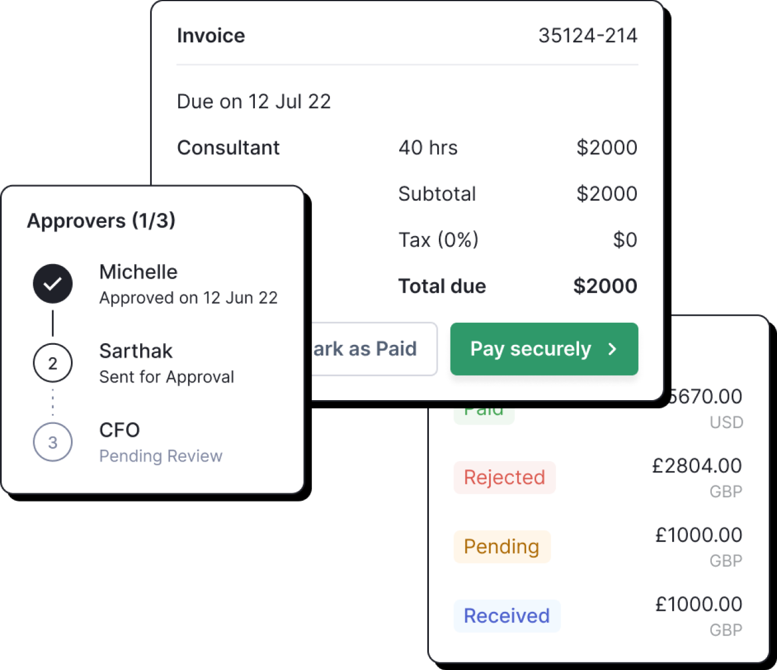Click the Mark as Paid button
777x670 pixels.
pyautogui.click(x=372, y=349)
